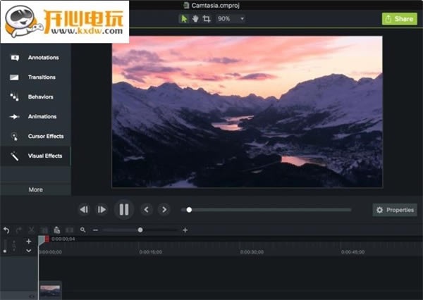This screenshot has height=300, width=423.
Task: Select the arrow Edit mode tool
Action: point(184,19)
